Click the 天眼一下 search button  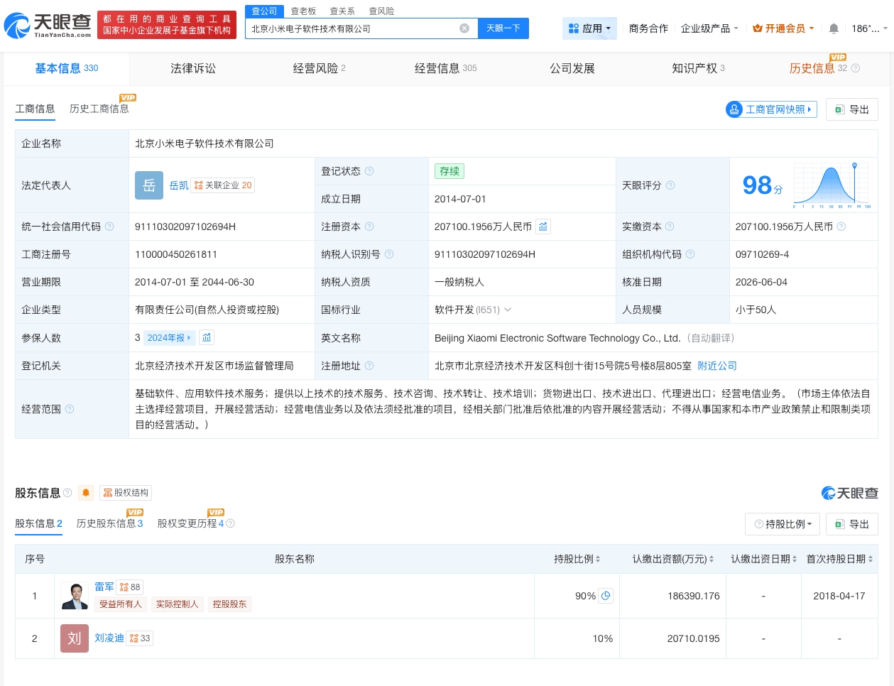point(503,28)
